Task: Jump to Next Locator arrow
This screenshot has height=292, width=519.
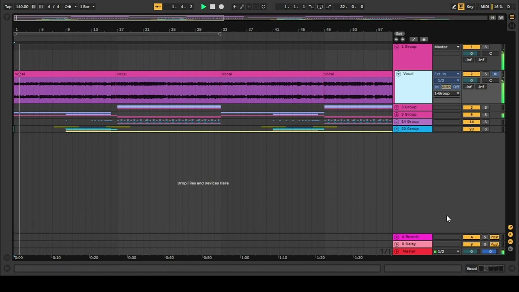Action: coord(403,39)
